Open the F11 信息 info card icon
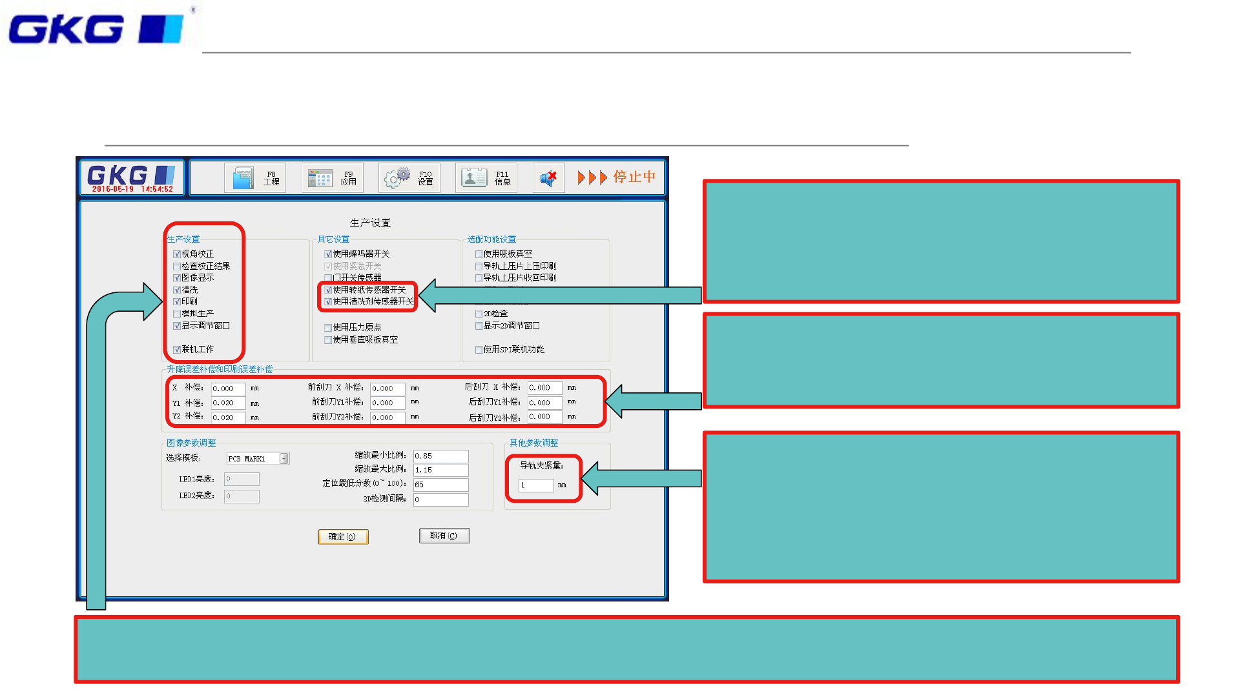The height and width of the screenshot is (697, 1240). pyautogui.click(x=474, y=177)
